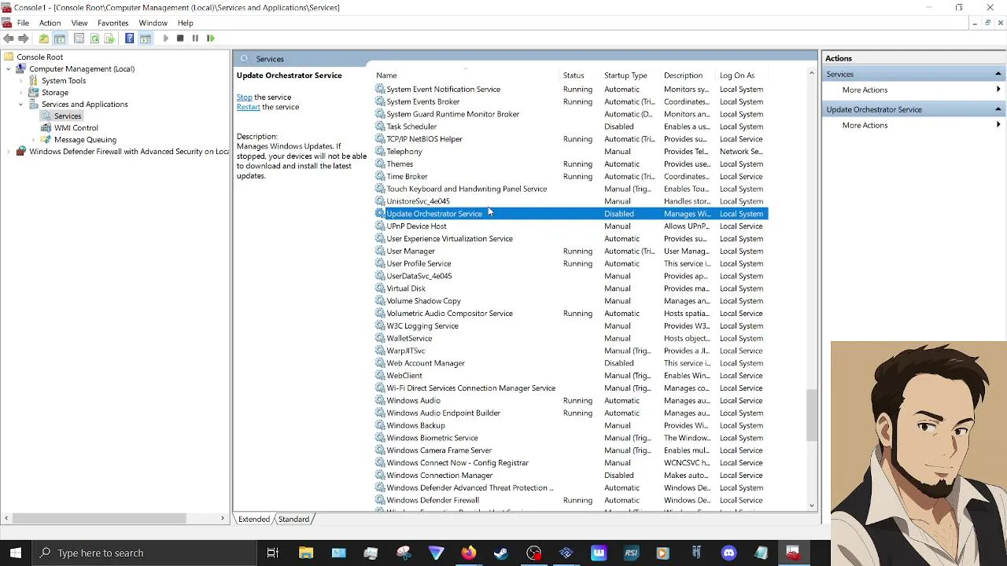
Task: Expand the System Tools tree node
Action: click(x=21, y=81)
